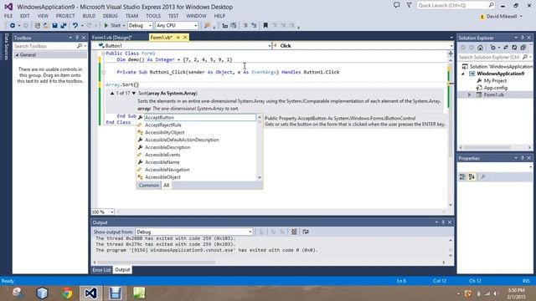Expand the Form1.vb tree node

pos(469,94)
